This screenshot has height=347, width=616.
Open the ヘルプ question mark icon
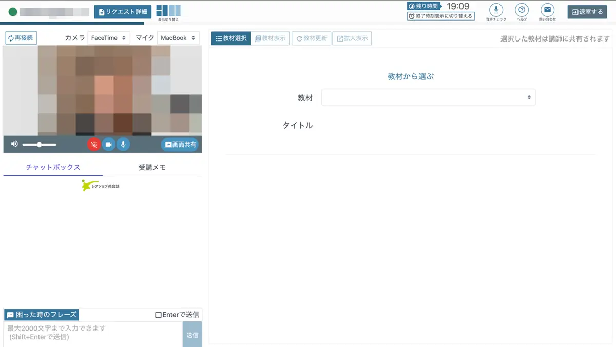[522, 10]
